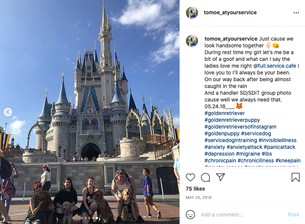Open the @full.service.cafe mention
305x224 pixels.
275,66
